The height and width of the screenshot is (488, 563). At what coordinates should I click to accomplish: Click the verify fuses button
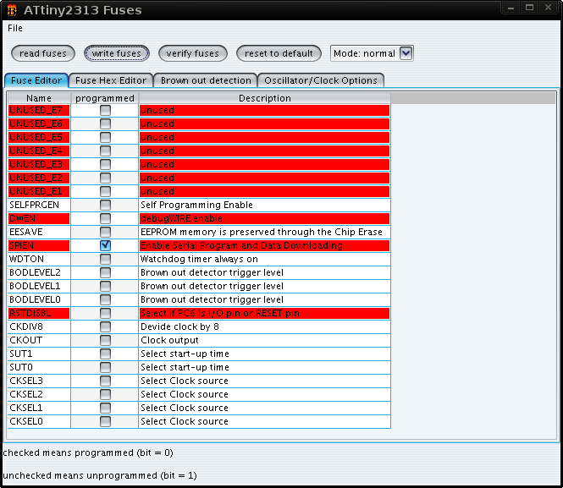point(193,53)
